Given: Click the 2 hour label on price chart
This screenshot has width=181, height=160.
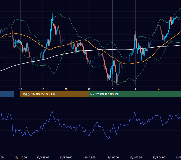Looking at the screenshot, I should [x=136, y=89].
